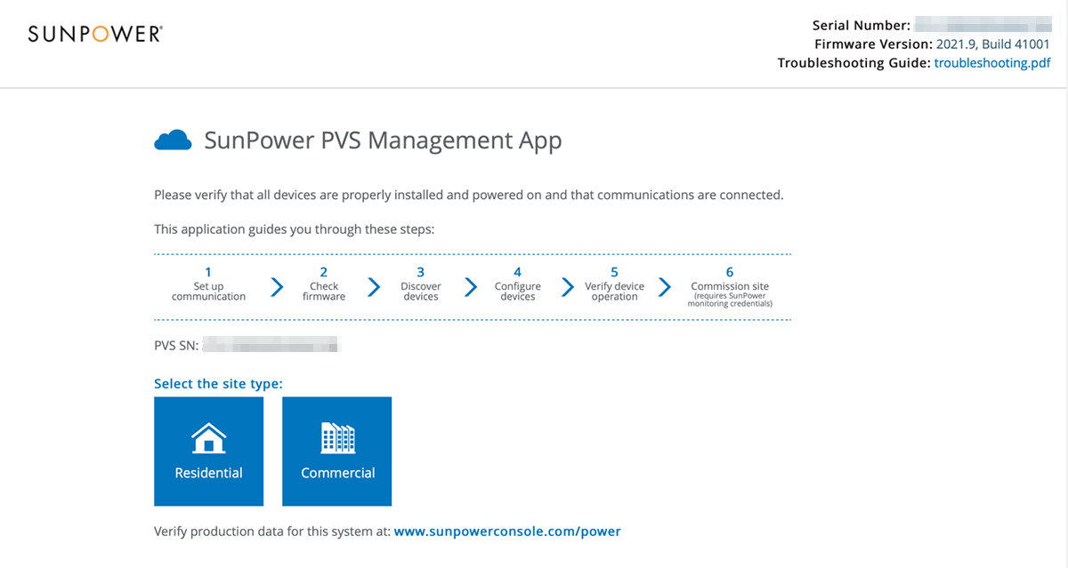Click step 3 Discover devices
This screenshot has height=568, width=1068.
(x=420, y=285)
